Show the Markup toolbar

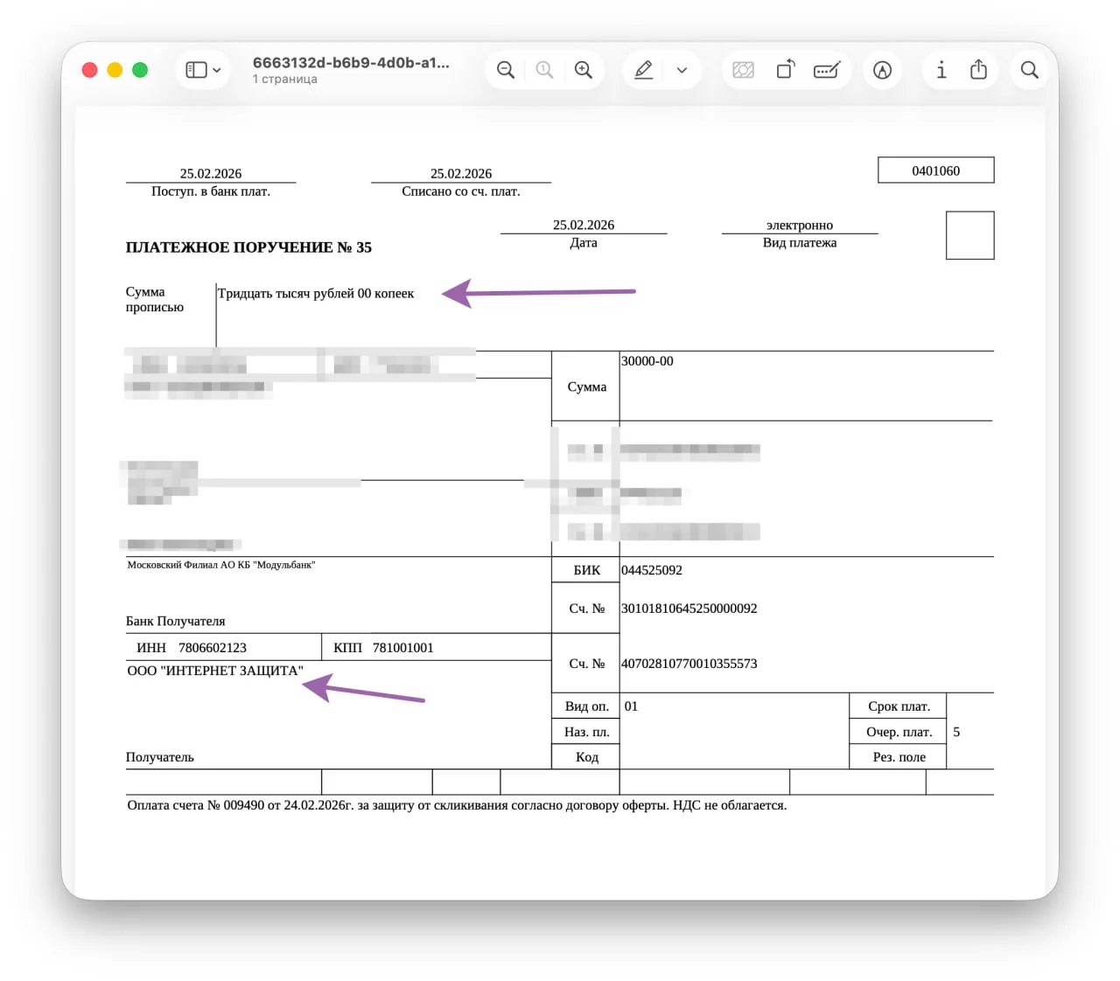coord(883,70)
